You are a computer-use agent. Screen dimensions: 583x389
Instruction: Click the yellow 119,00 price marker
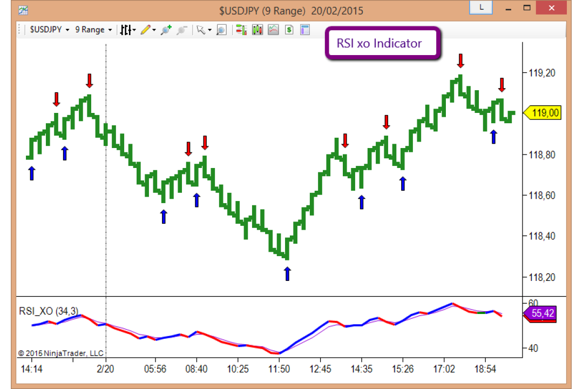click(543, 113)
